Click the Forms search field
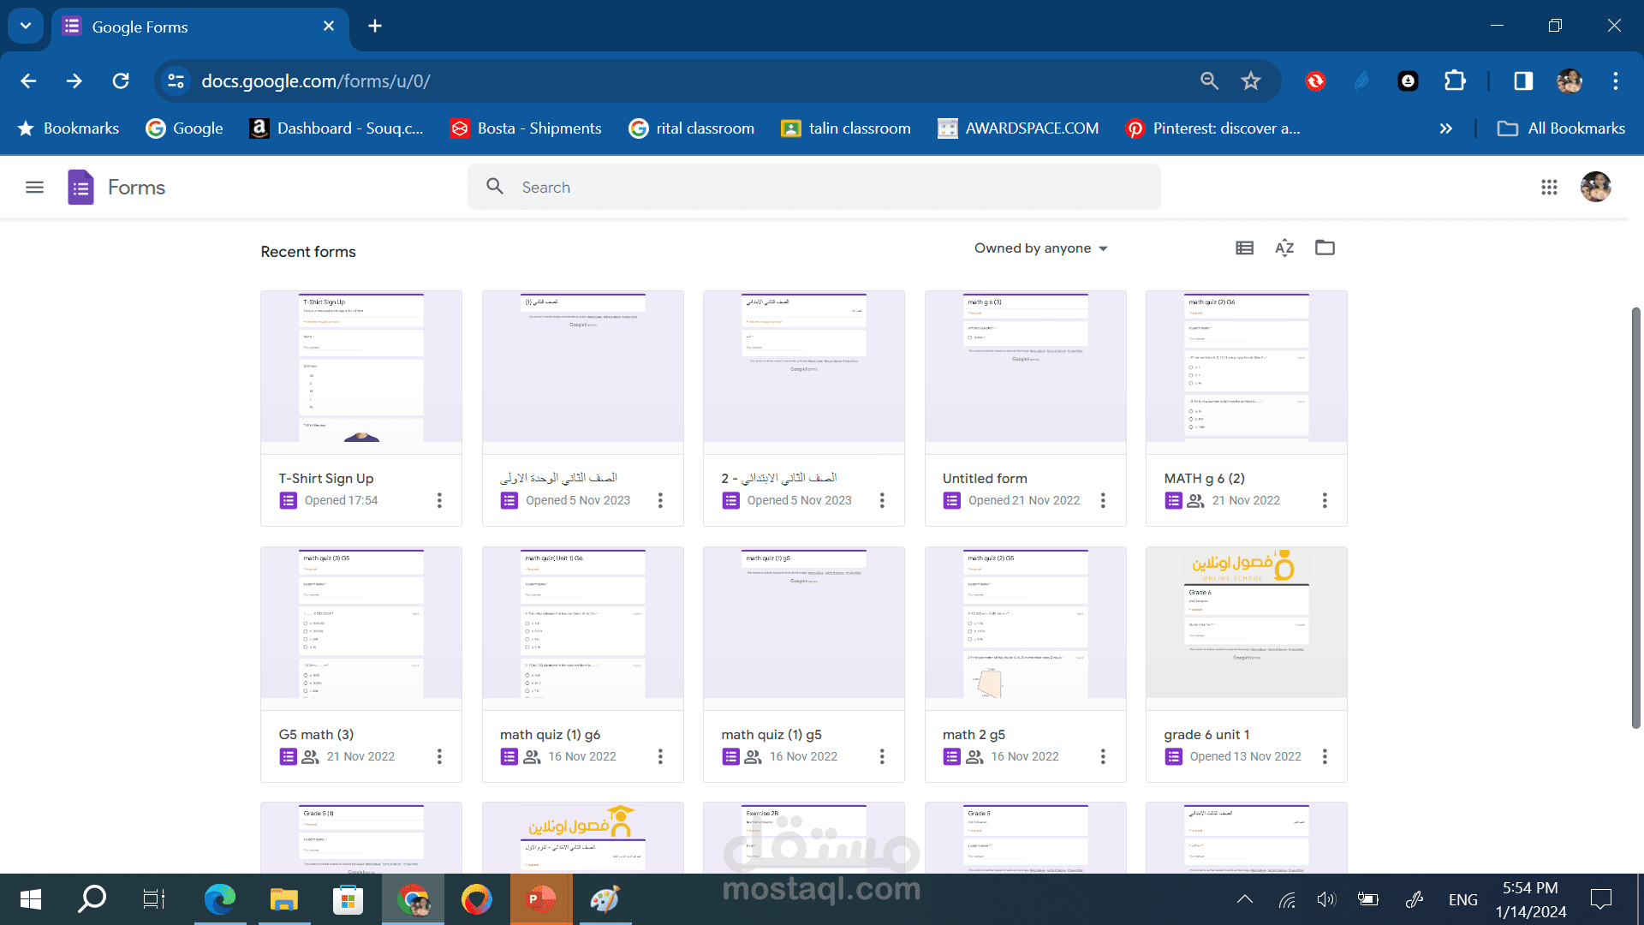 [813, 187]
